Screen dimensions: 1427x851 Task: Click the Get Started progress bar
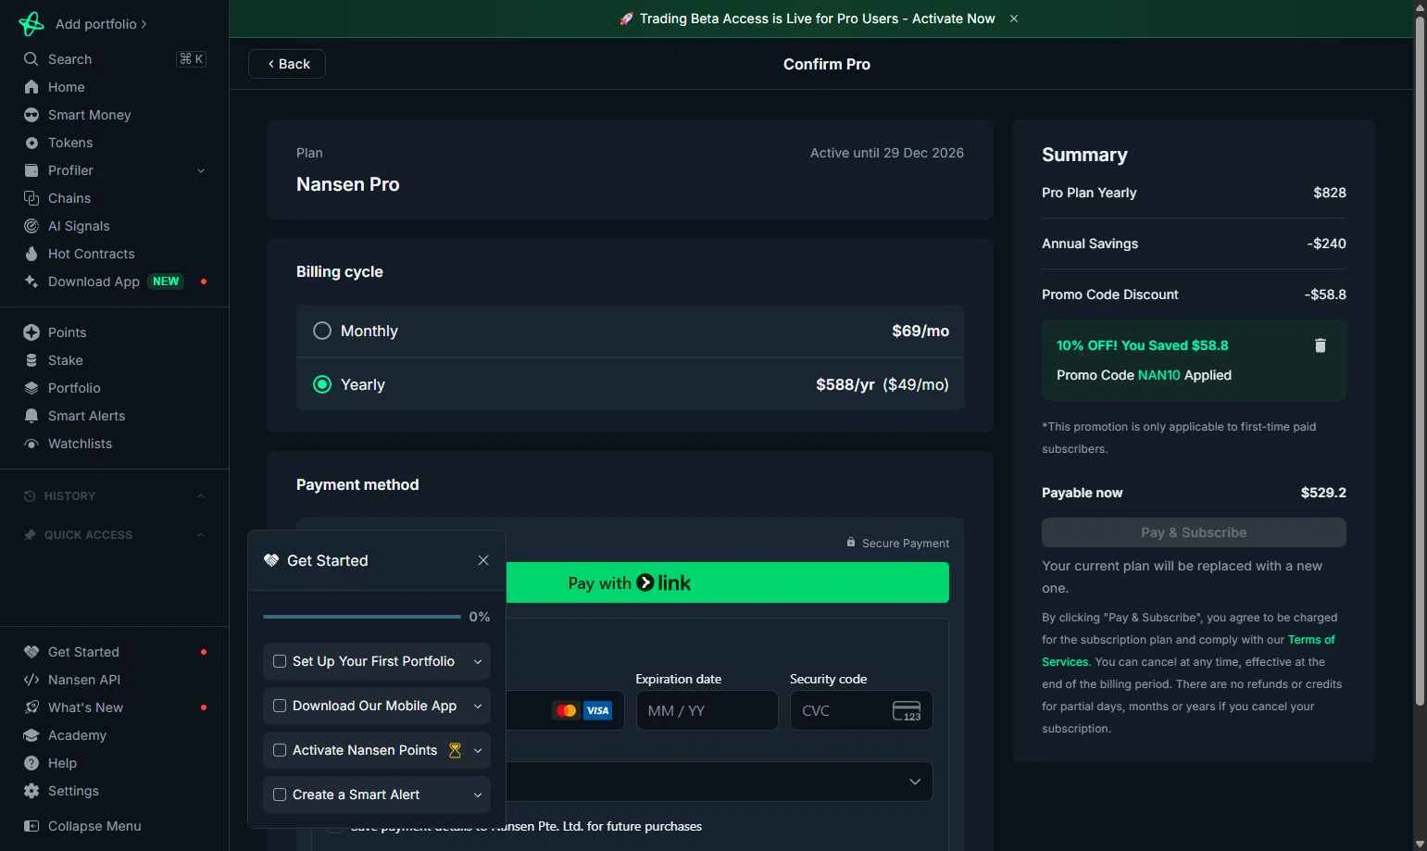[x=362, y=617]
